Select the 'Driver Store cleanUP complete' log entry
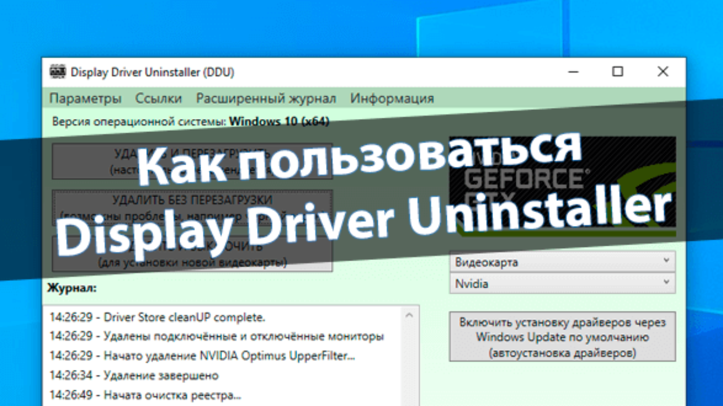This screenshot has width=723, height=406. (157, 317)
